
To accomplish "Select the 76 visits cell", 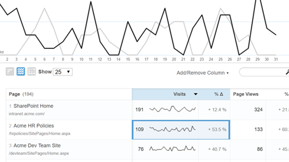I will (141, 149).
